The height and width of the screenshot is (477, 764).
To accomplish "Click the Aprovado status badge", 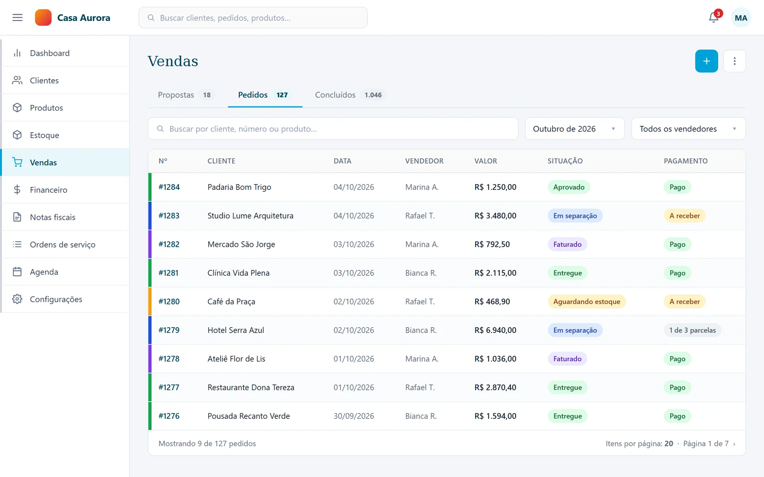I will coord(569,187).
